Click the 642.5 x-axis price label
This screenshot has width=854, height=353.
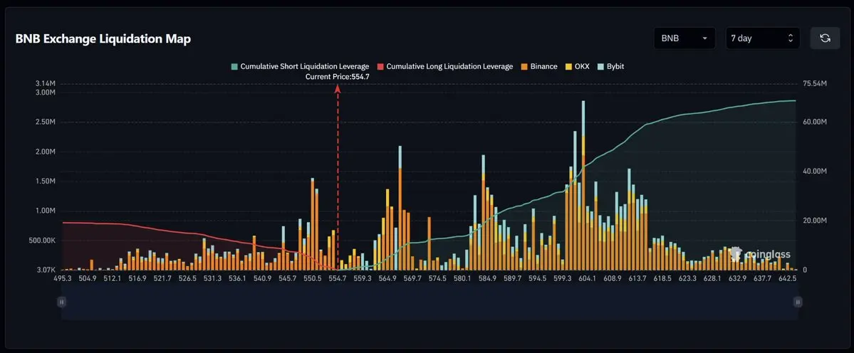[x=788, y=278]
